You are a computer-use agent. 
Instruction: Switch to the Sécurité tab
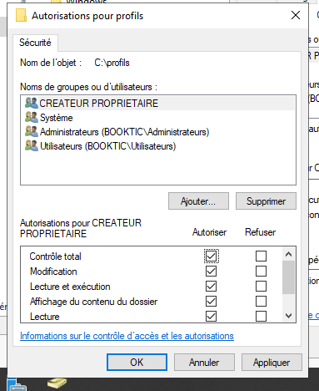click(x=35, y=43)
